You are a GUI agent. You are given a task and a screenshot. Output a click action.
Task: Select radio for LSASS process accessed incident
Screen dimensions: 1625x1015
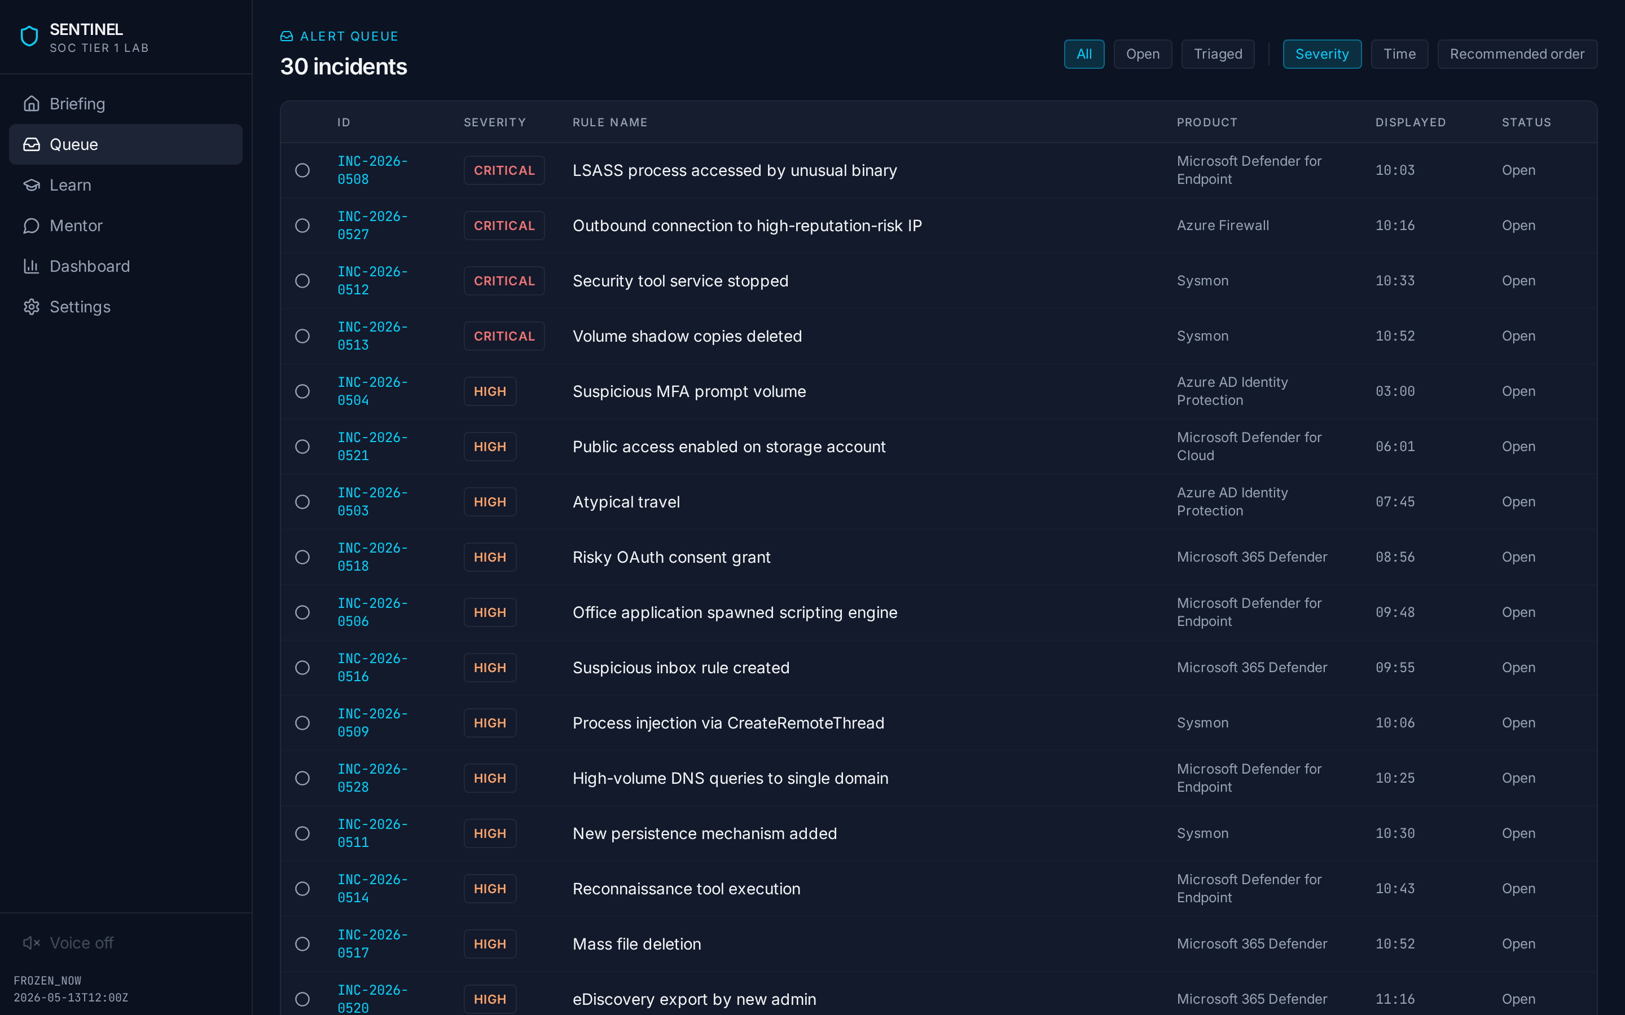pyautogui.click(x=302, y=170)
